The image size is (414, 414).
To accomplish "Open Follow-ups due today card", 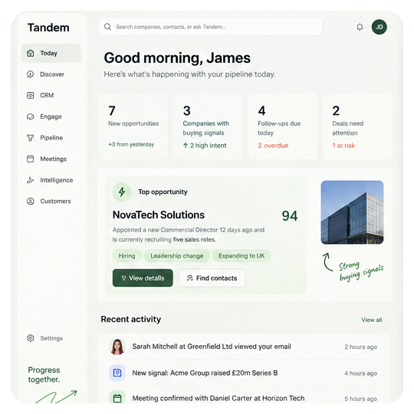I will coord(283,126).
